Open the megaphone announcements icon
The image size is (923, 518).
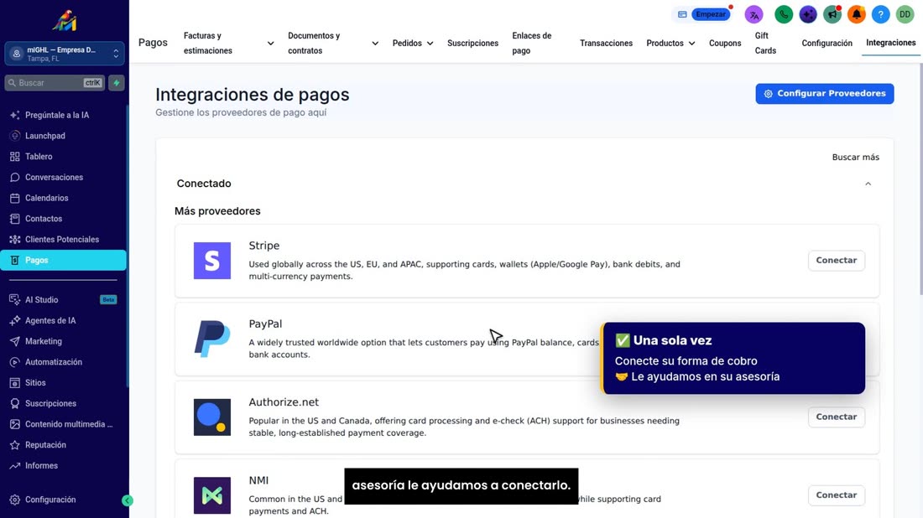832,14
